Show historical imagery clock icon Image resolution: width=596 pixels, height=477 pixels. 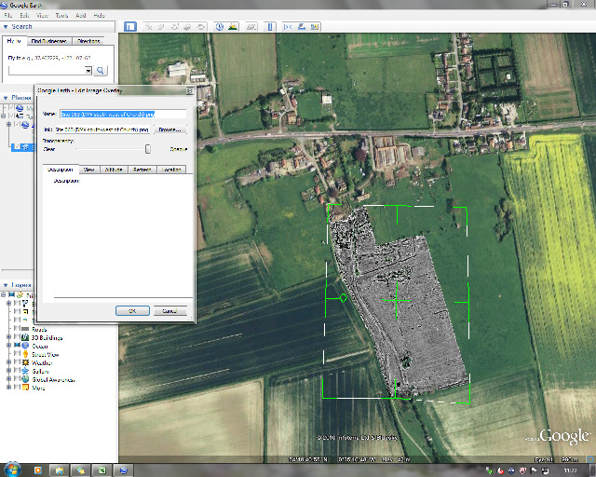[220, 27]
